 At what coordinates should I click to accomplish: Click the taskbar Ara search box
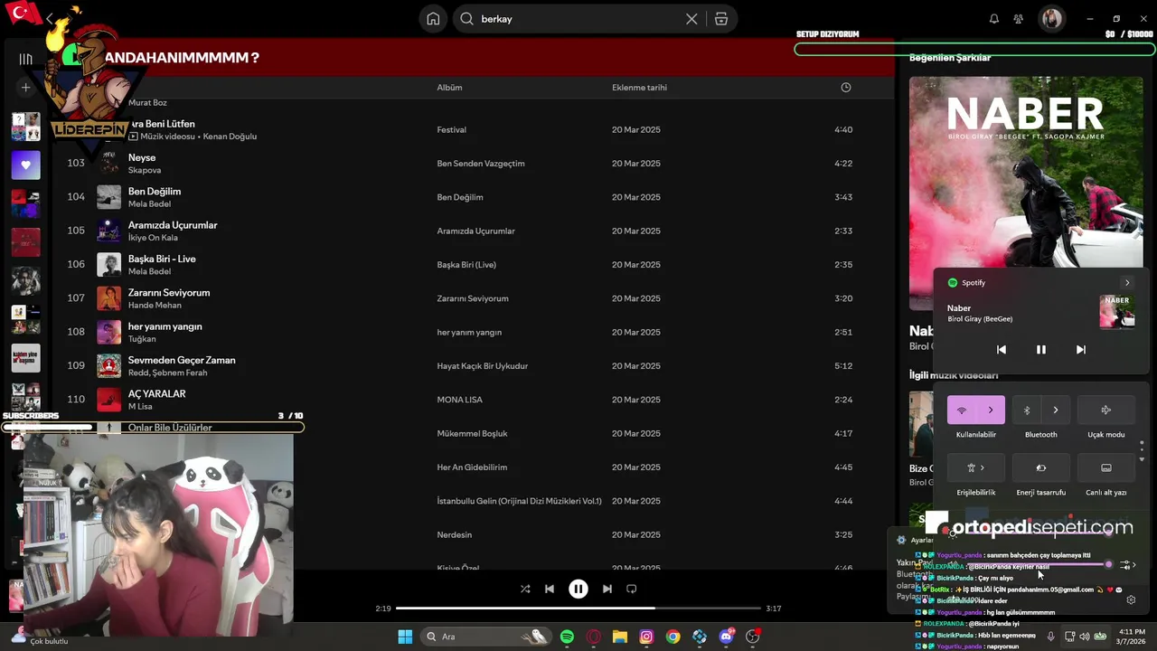coord(487,637)
